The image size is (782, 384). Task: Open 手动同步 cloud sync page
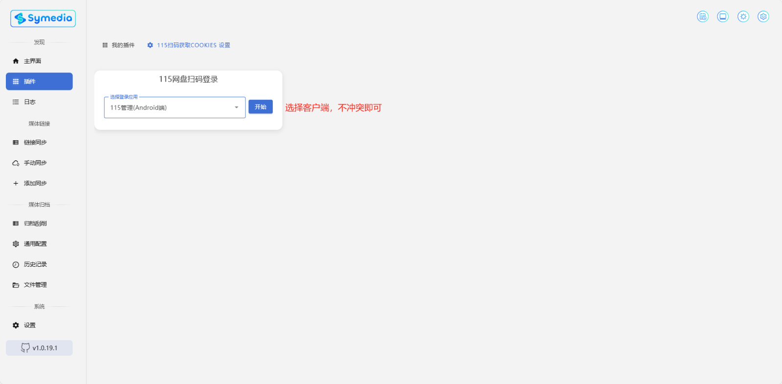point(39,163)
